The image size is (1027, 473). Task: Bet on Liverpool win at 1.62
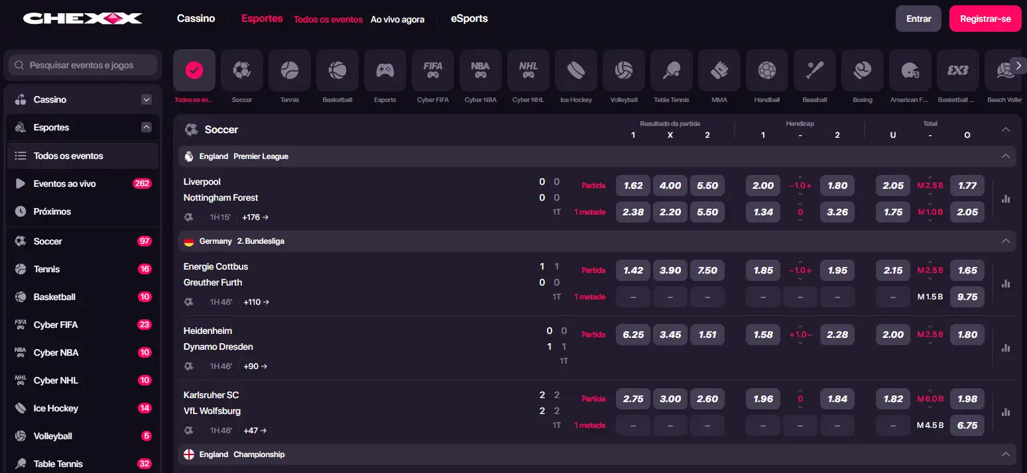[x=633, y=185]
